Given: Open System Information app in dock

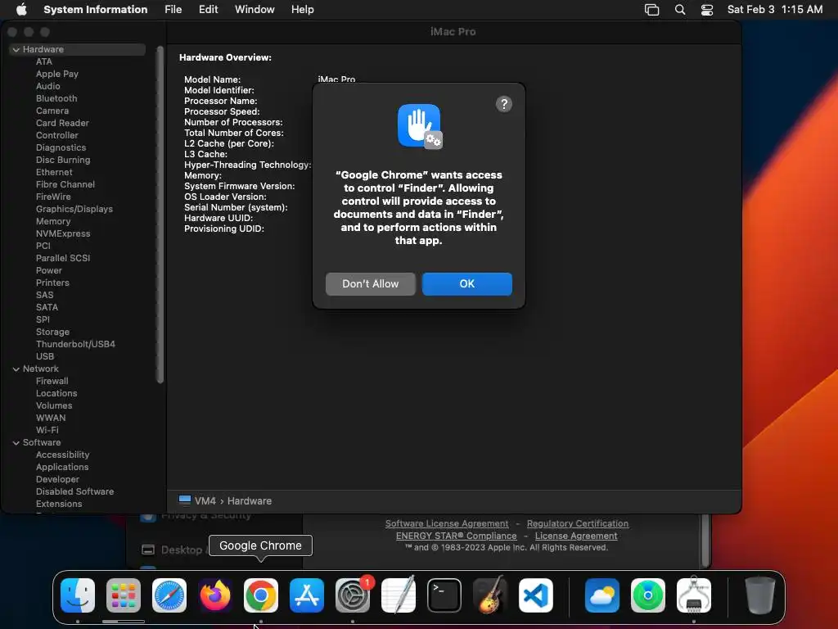Looking at the screenshot, I should tap(694, 595).
